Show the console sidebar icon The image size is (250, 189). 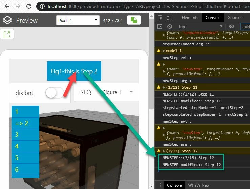160,26
